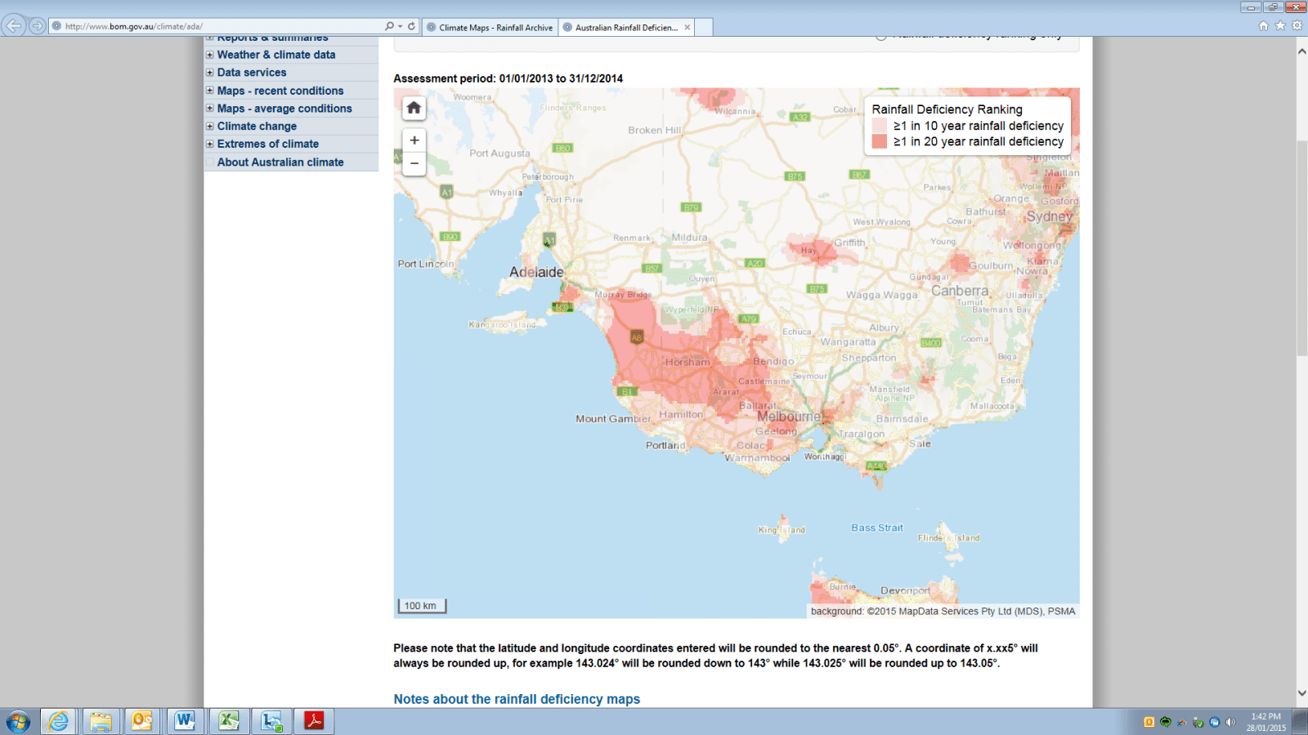Expand Maps - average conditions menu
Image resolution: width=1308 pixels, height=735 pixels.
[209, 109]
